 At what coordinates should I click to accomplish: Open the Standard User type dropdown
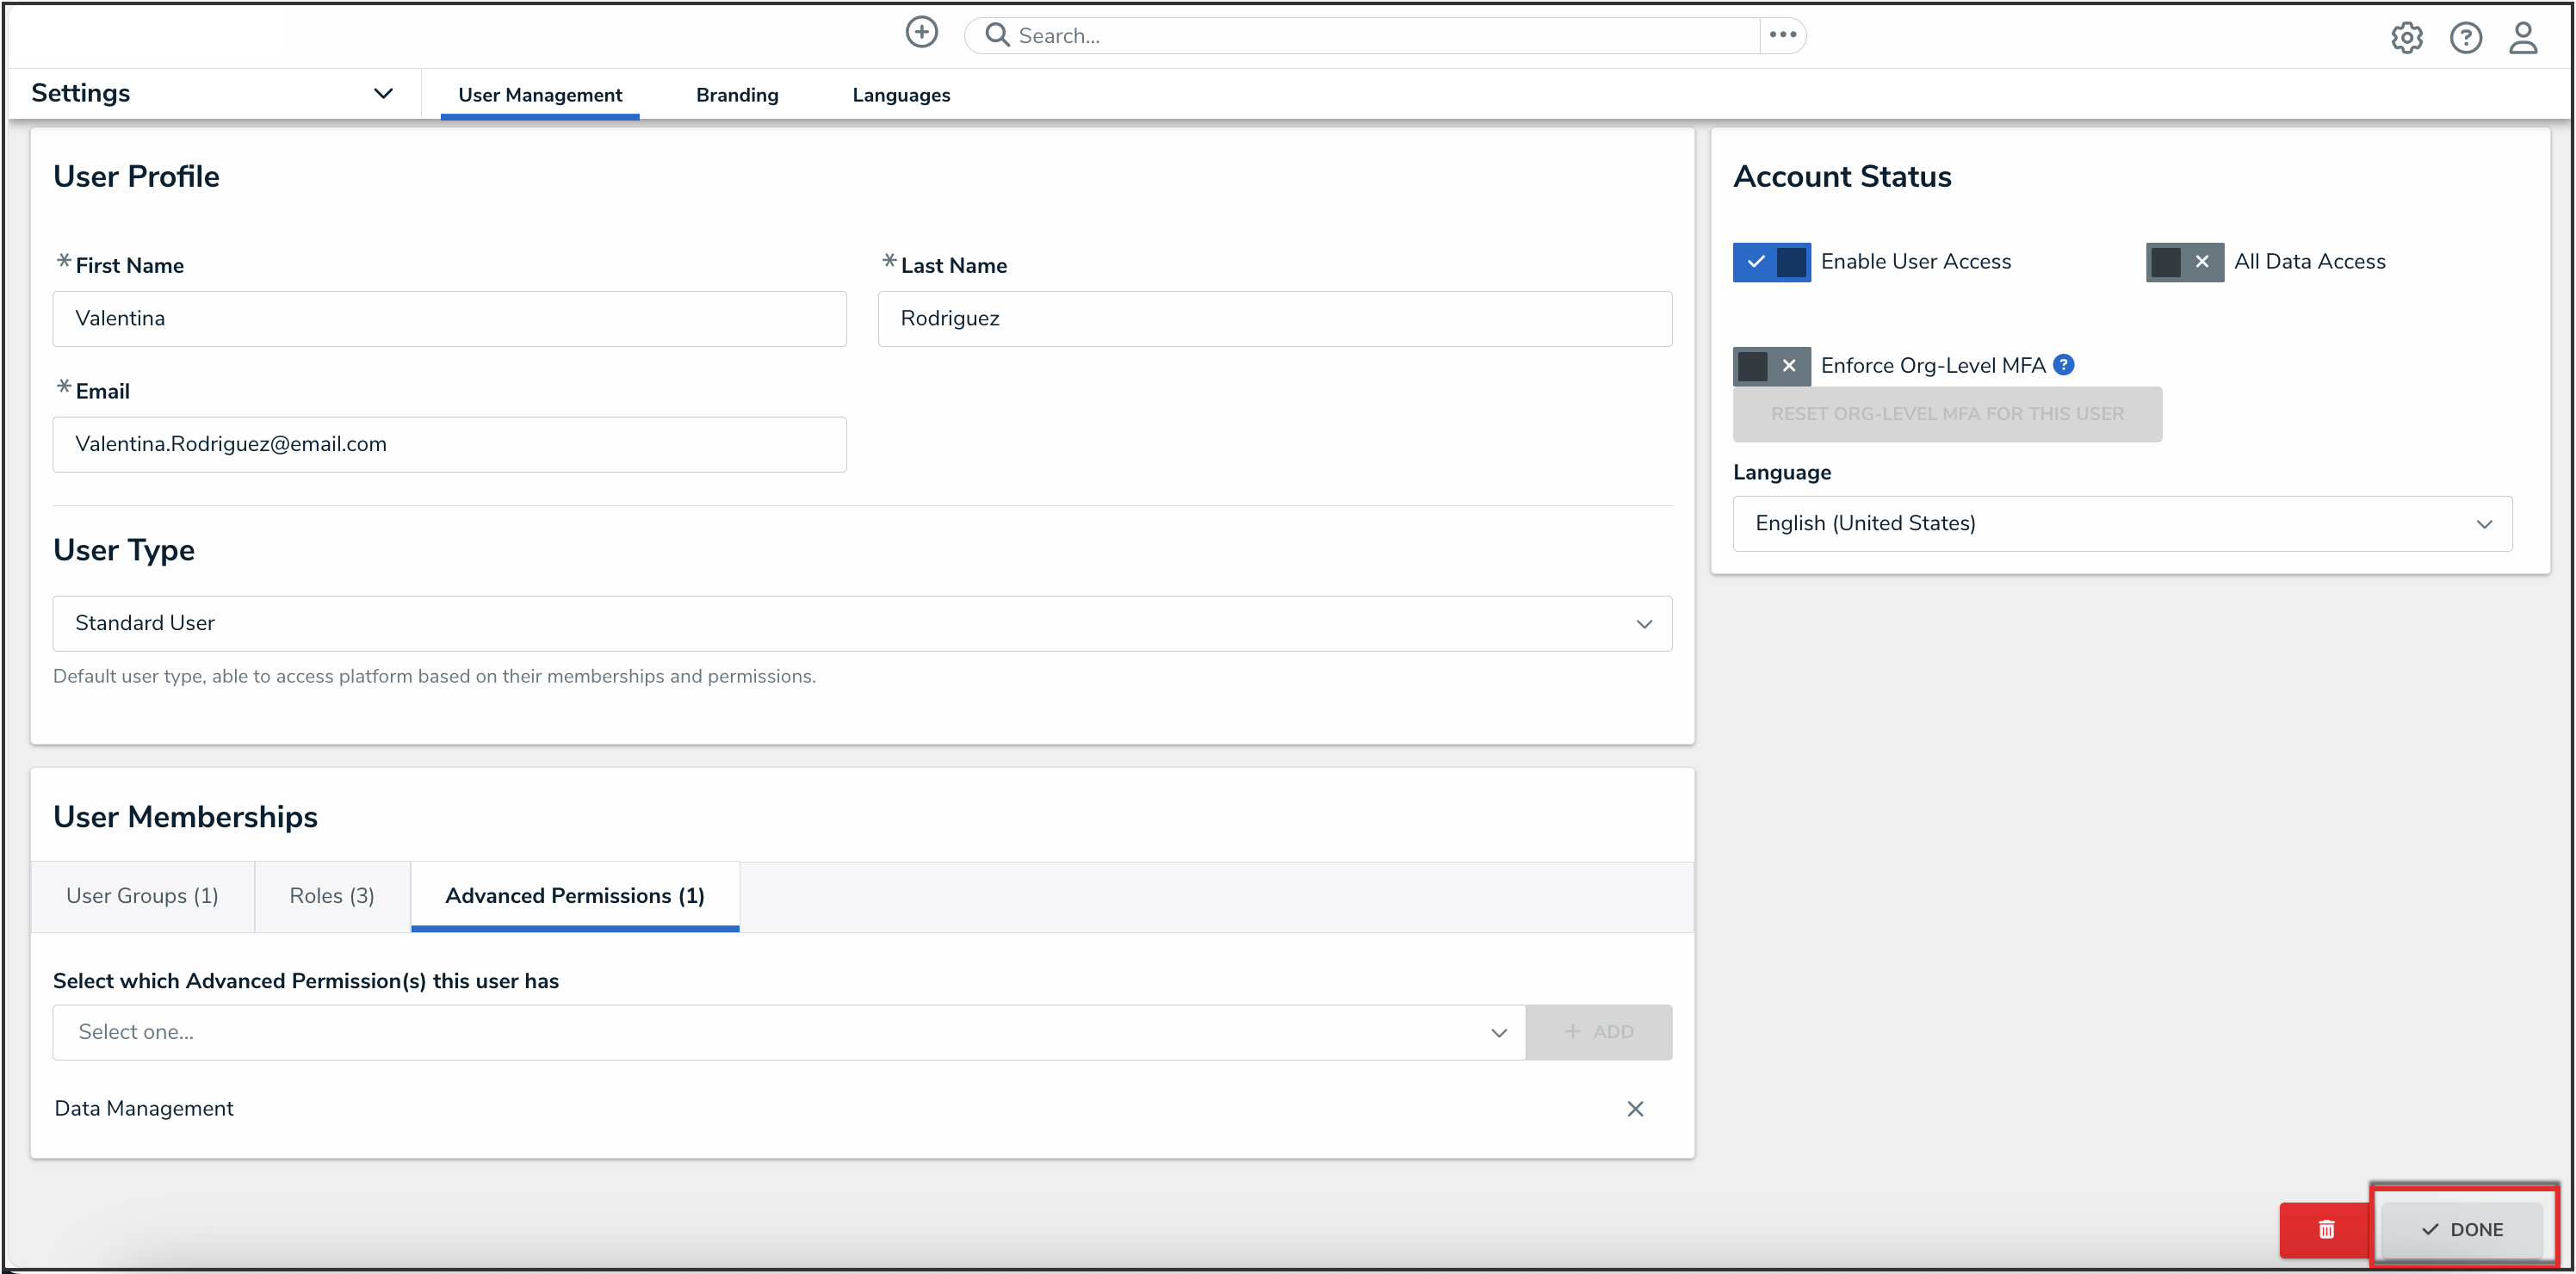(x=861, y=624)
